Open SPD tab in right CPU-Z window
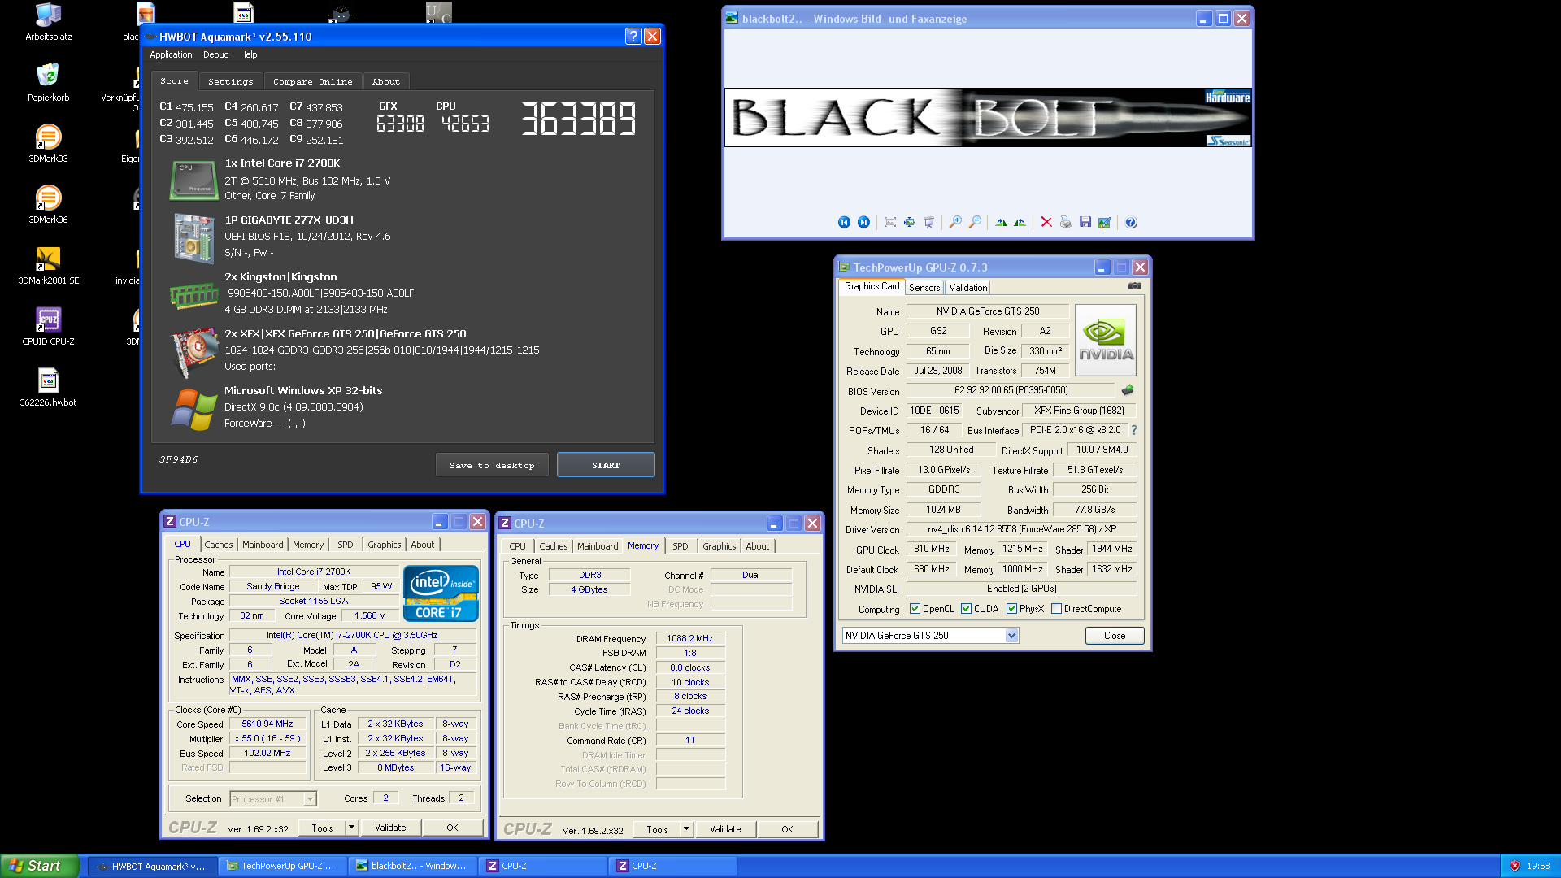 [x=680, y=546]
